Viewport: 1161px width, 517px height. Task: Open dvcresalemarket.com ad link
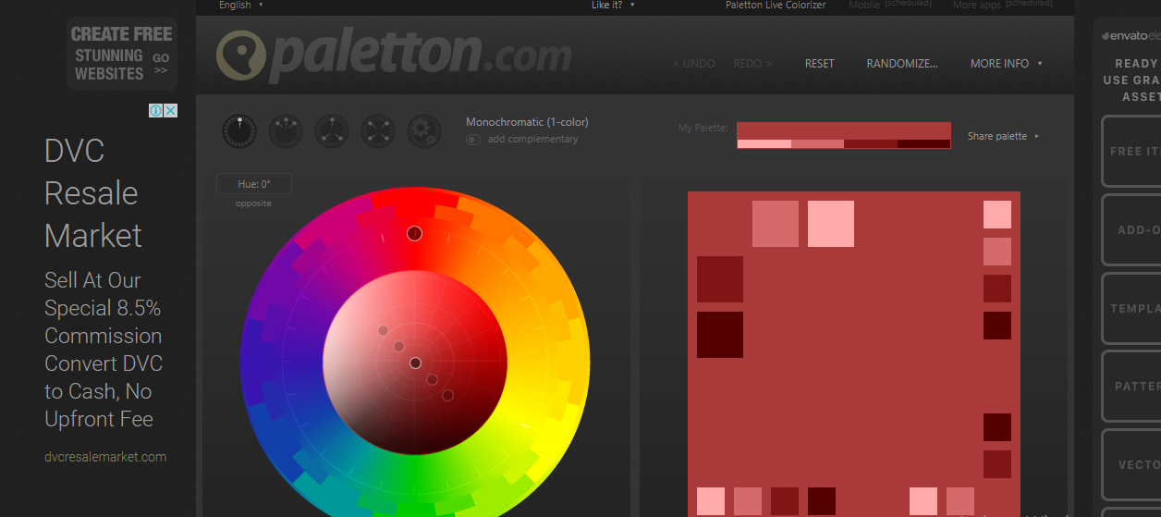pyautogui.click(x=105, y=457)
